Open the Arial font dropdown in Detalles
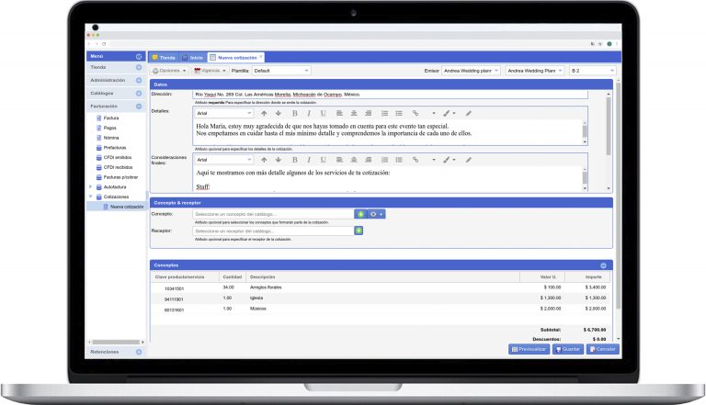 point(223,113)
